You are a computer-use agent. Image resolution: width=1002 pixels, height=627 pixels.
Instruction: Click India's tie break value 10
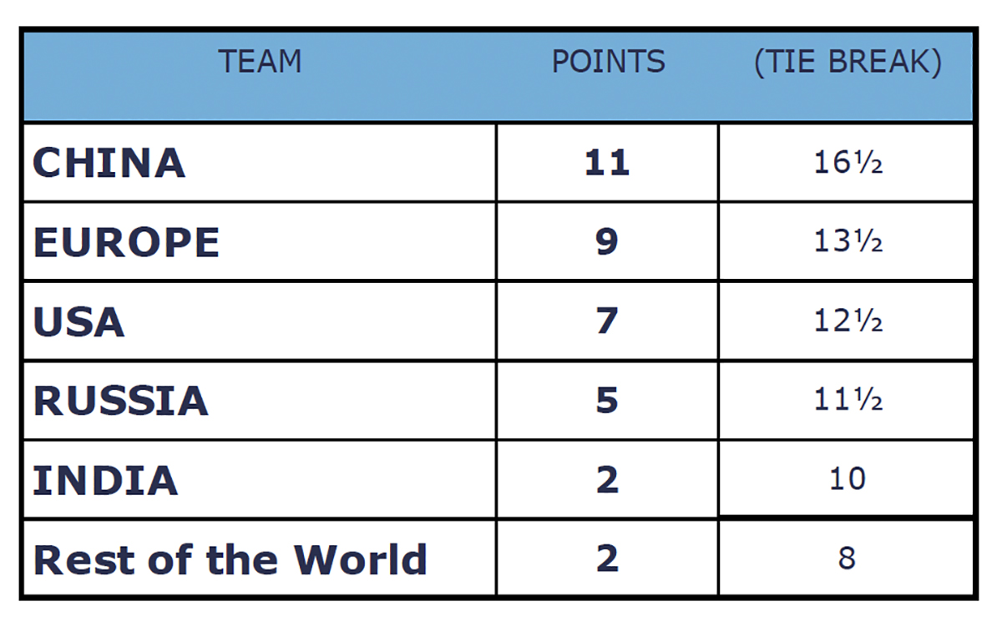coord(847,479)
